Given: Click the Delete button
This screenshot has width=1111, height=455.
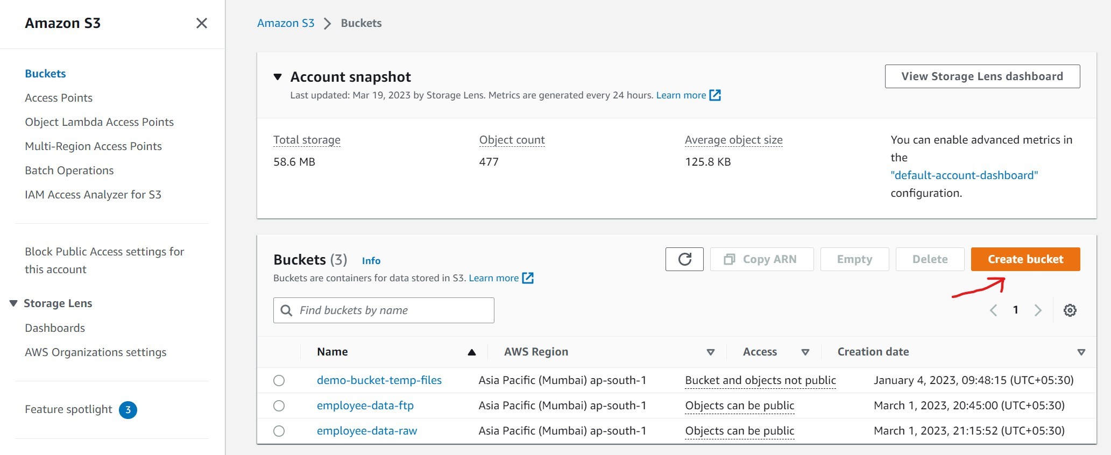Looking at the screenshot, I should click(x=930, y=259).
